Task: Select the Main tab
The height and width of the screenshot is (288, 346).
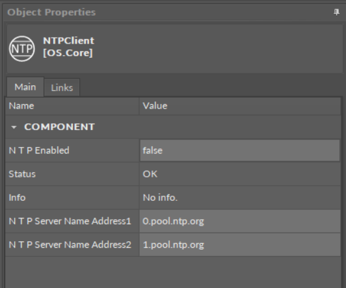Action: (25, 87)
